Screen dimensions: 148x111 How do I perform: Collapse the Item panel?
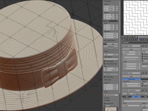click(105, 92)
